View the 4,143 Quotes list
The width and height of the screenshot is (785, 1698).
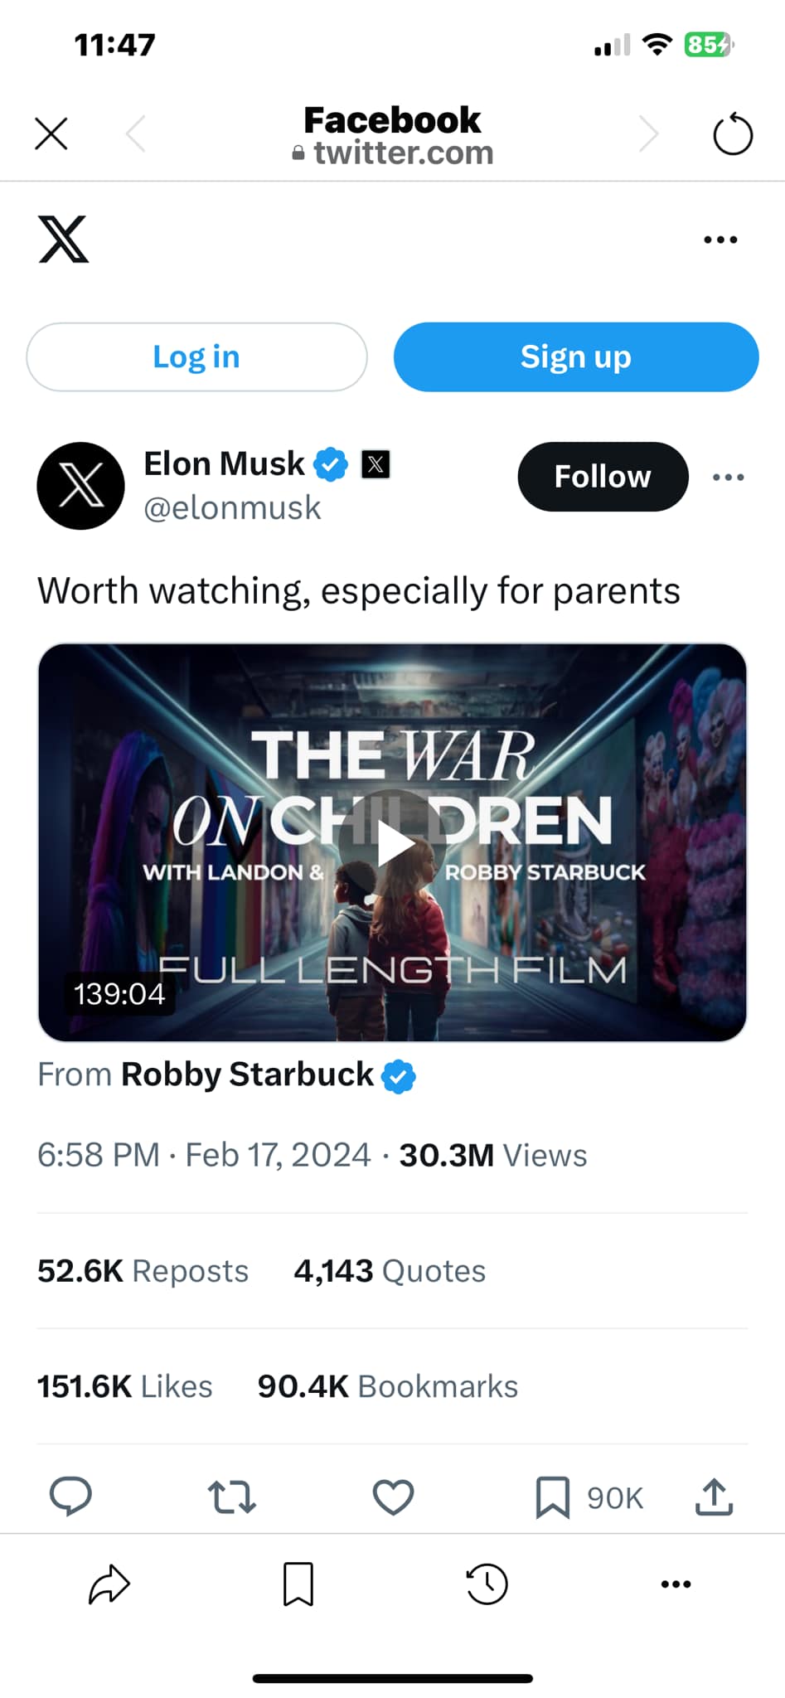tap(390, 1271)
